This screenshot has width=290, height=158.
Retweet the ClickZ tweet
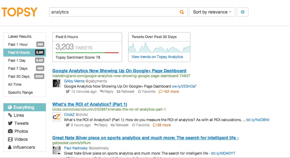pos(120,125)
